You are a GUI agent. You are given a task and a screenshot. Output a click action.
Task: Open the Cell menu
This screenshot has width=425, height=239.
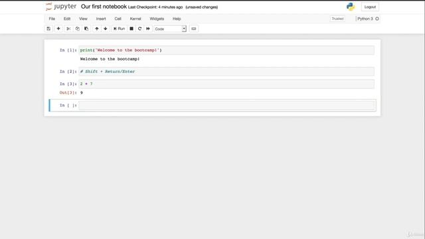point(118,19)
